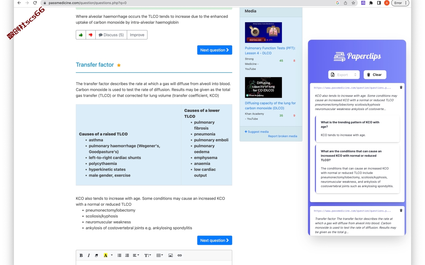Click the Transfer factor heading

pos(95,65)
